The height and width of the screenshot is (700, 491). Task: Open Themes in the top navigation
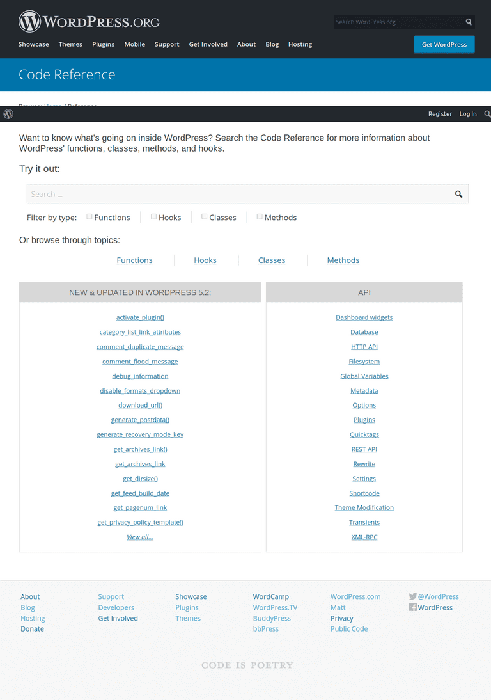click(x=70, y=44)
